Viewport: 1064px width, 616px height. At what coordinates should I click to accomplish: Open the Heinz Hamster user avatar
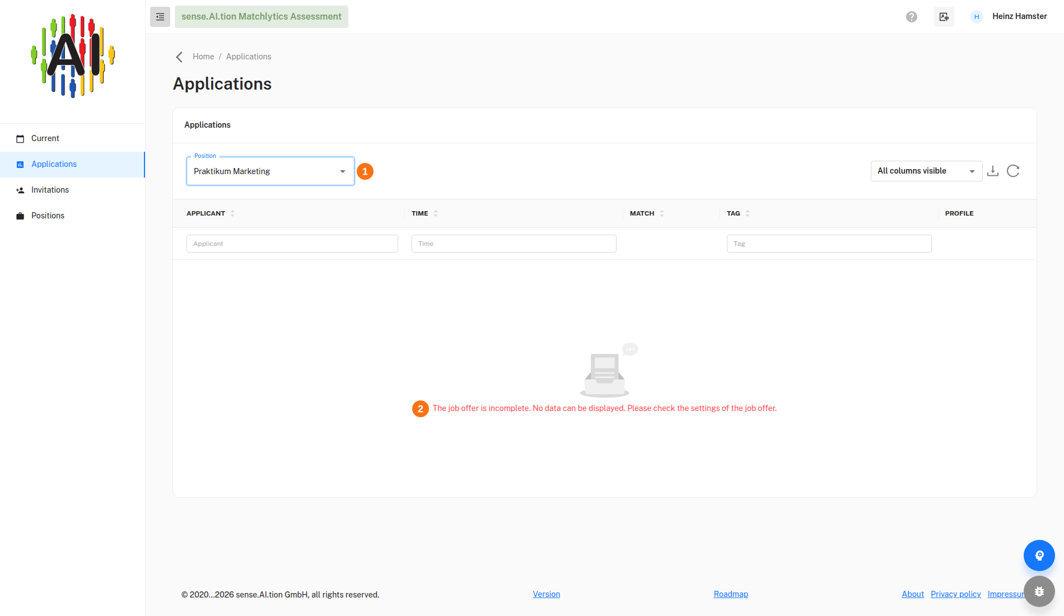tap(977, 17)
